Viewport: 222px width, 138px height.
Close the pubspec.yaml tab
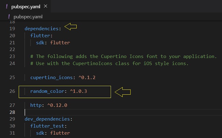[45, 6]
